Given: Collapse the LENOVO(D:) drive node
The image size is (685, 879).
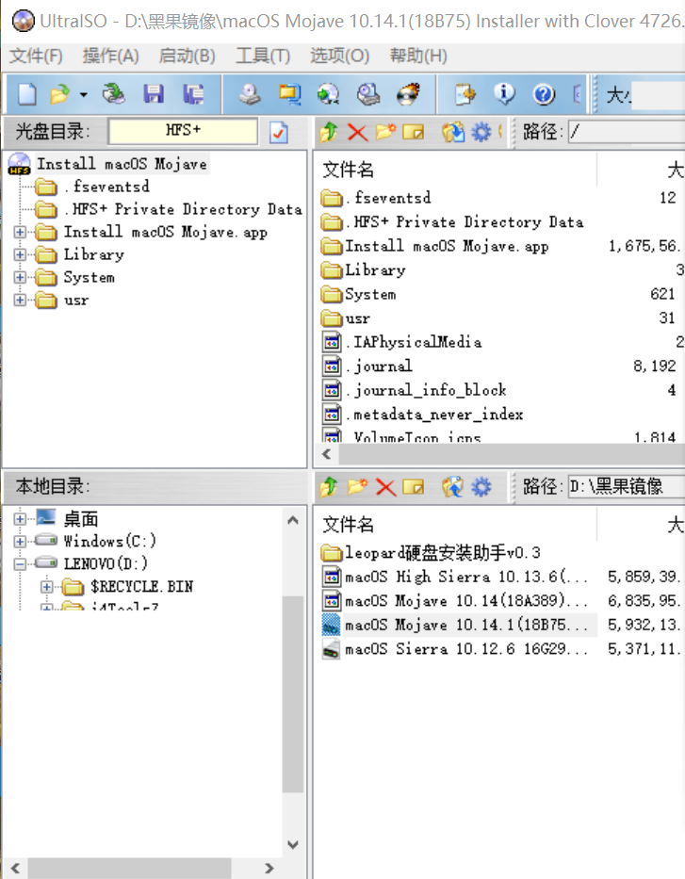Looking at the screenshot, I should pyautogui.click(x=20, y=563).
